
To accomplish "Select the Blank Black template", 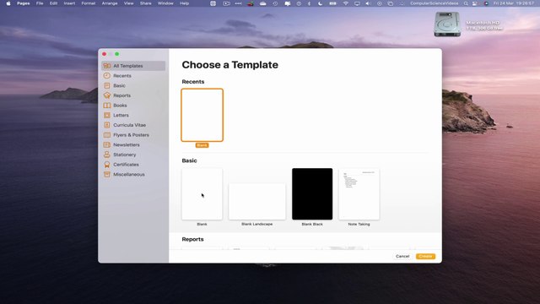I will coord(312,194).
